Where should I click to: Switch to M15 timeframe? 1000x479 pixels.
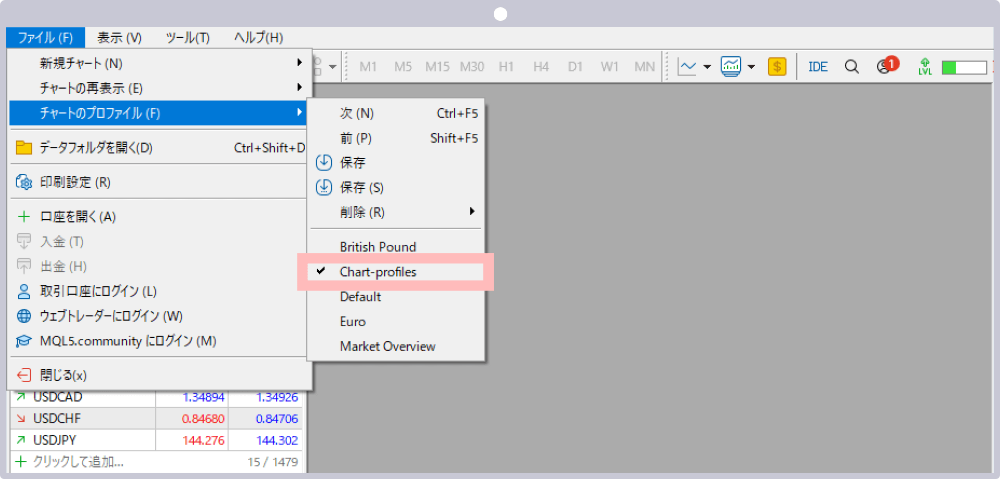(437, 67)
